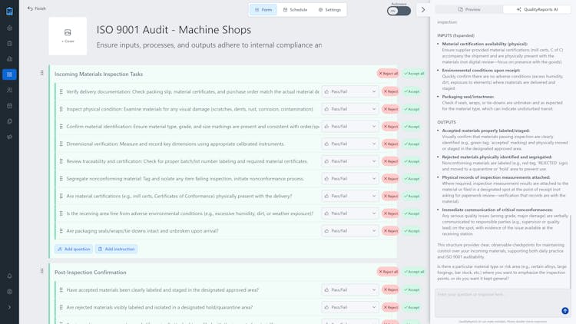
Task: Open the chart icon in left sidebar
Action: (9, 59)
